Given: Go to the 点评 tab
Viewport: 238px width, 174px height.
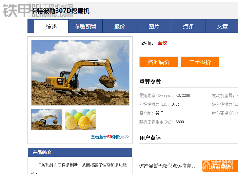Looking at the screenshot, I should (x=188, y=26).
